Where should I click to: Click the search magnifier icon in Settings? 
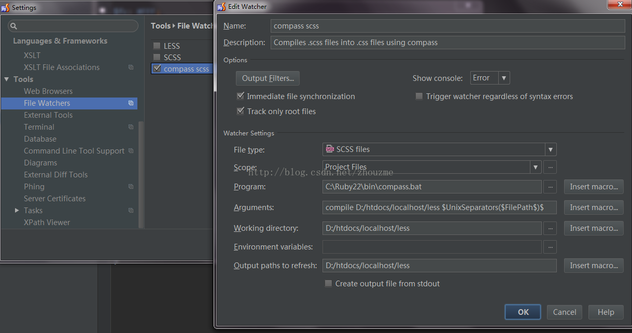tap(14, 26)
